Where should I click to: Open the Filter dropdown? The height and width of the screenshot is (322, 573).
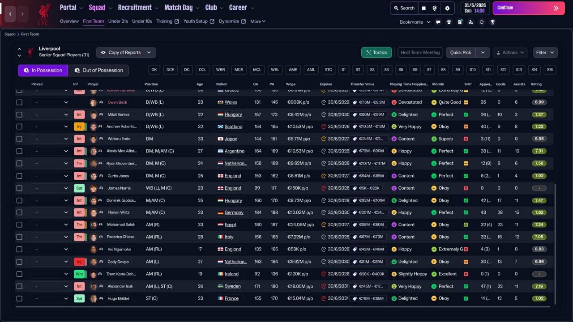pos(545,52)
